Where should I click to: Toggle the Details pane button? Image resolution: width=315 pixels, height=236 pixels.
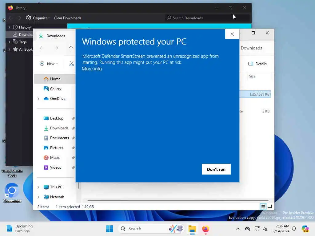[x=257, y=64]
